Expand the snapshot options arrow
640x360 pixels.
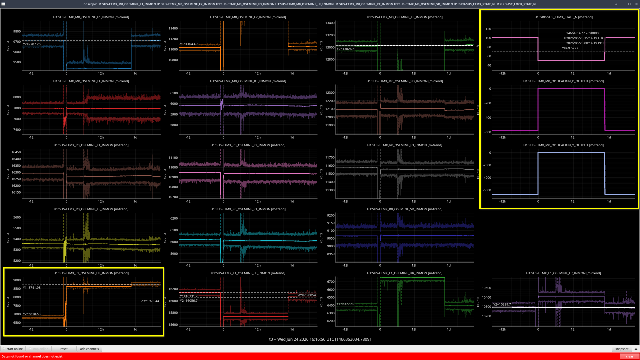(636, 349)
